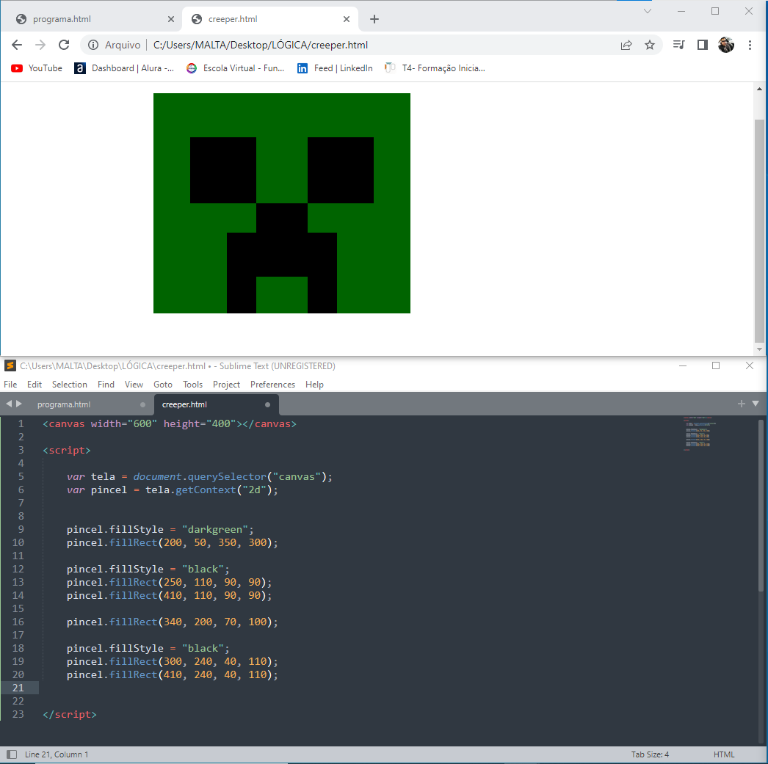Open Chrome profile avatar

click(726, 45)
